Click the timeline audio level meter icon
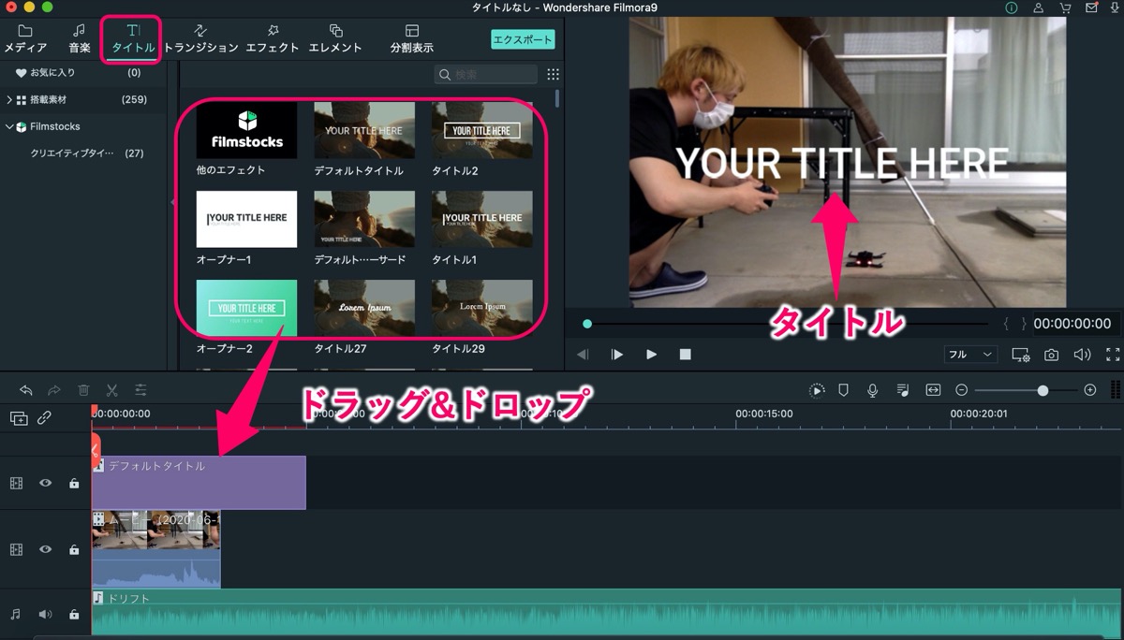This screenshot has height=640, width=1124. [x=1115, y=390]
